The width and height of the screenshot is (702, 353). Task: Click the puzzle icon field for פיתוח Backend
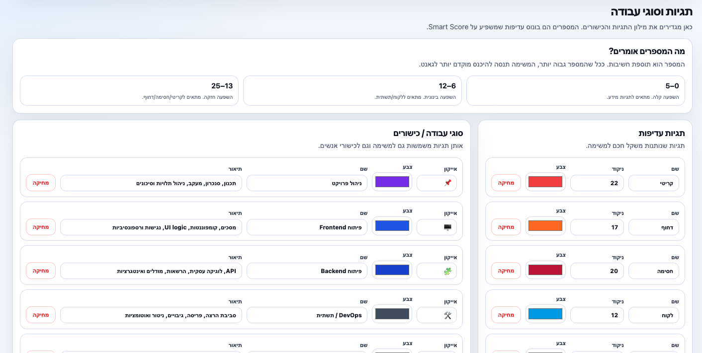click(437, 271)
